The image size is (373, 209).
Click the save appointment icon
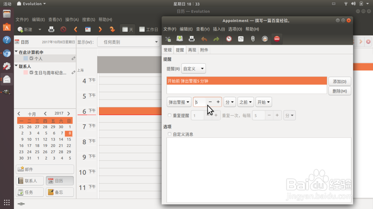click(180, 39)
